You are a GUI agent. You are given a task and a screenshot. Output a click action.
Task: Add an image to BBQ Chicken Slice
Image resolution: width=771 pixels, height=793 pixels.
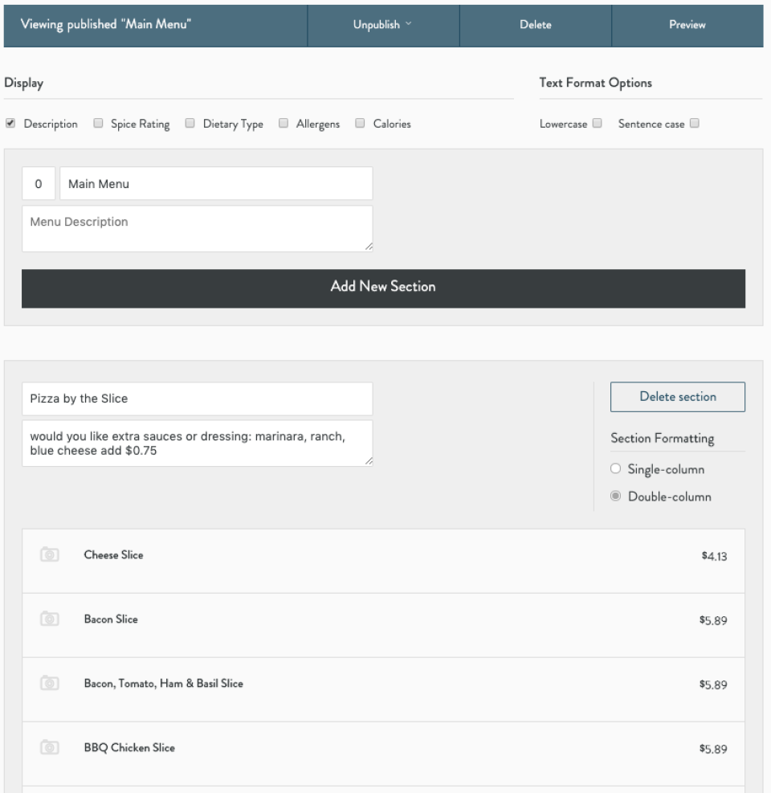48,746
